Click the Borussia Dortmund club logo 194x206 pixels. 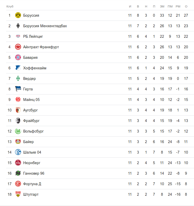(18, 15)
